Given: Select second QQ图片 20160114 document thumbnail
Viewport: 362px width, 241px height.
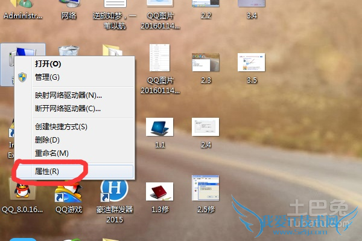Looking at the screenshot, I should pos(159,58).
